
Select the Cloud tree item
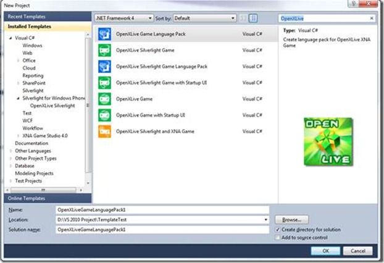(x=29, y=68)
